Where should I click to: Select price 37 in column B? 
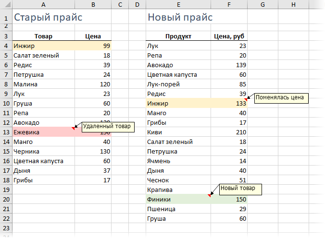93,170
